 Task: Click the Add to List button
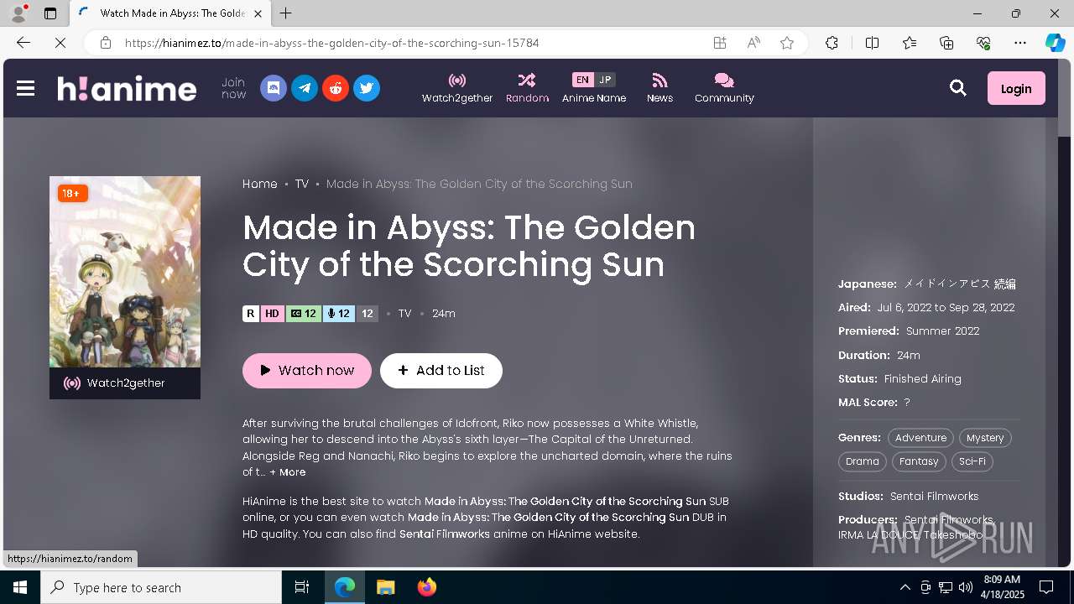coord(441,371)
